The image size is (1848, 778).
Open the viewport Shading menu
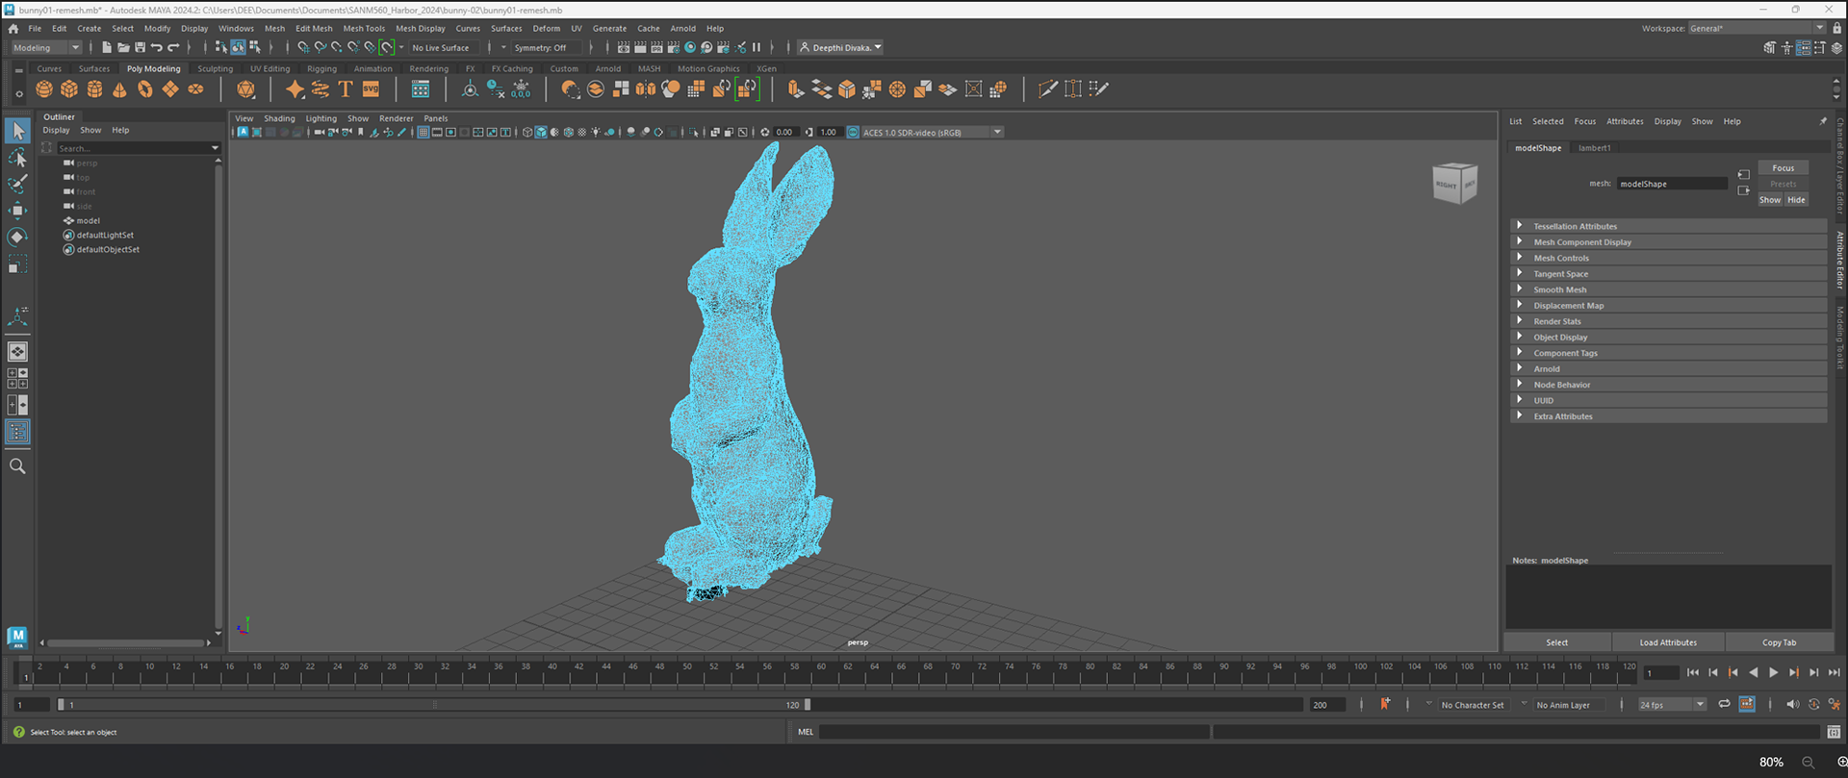279,119
